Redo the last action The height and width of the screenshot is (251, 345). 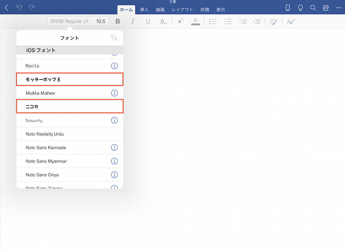coord(31,8)
